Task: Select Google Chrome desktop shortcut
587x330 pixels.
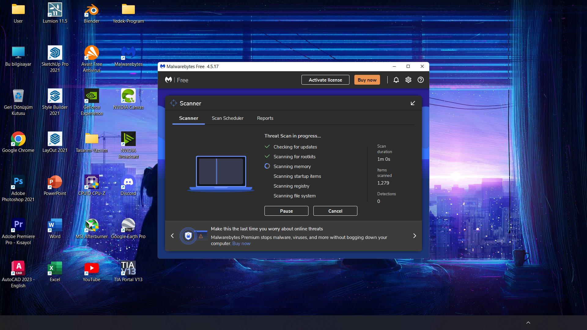Action: pos(18,143)
